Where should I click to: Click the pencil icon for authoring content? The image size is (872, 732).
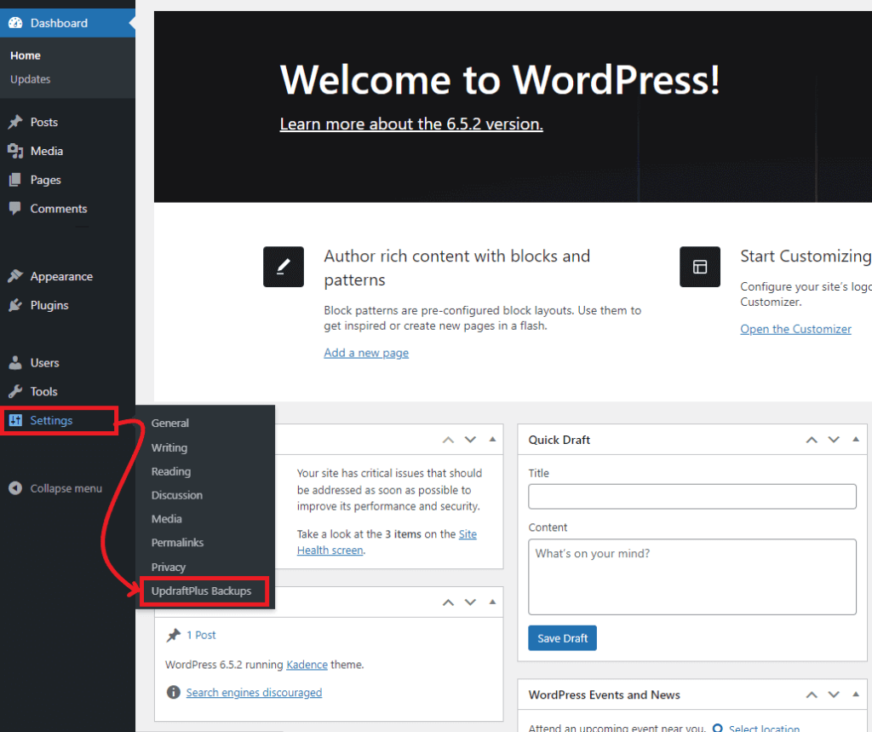tap(284, 267)
